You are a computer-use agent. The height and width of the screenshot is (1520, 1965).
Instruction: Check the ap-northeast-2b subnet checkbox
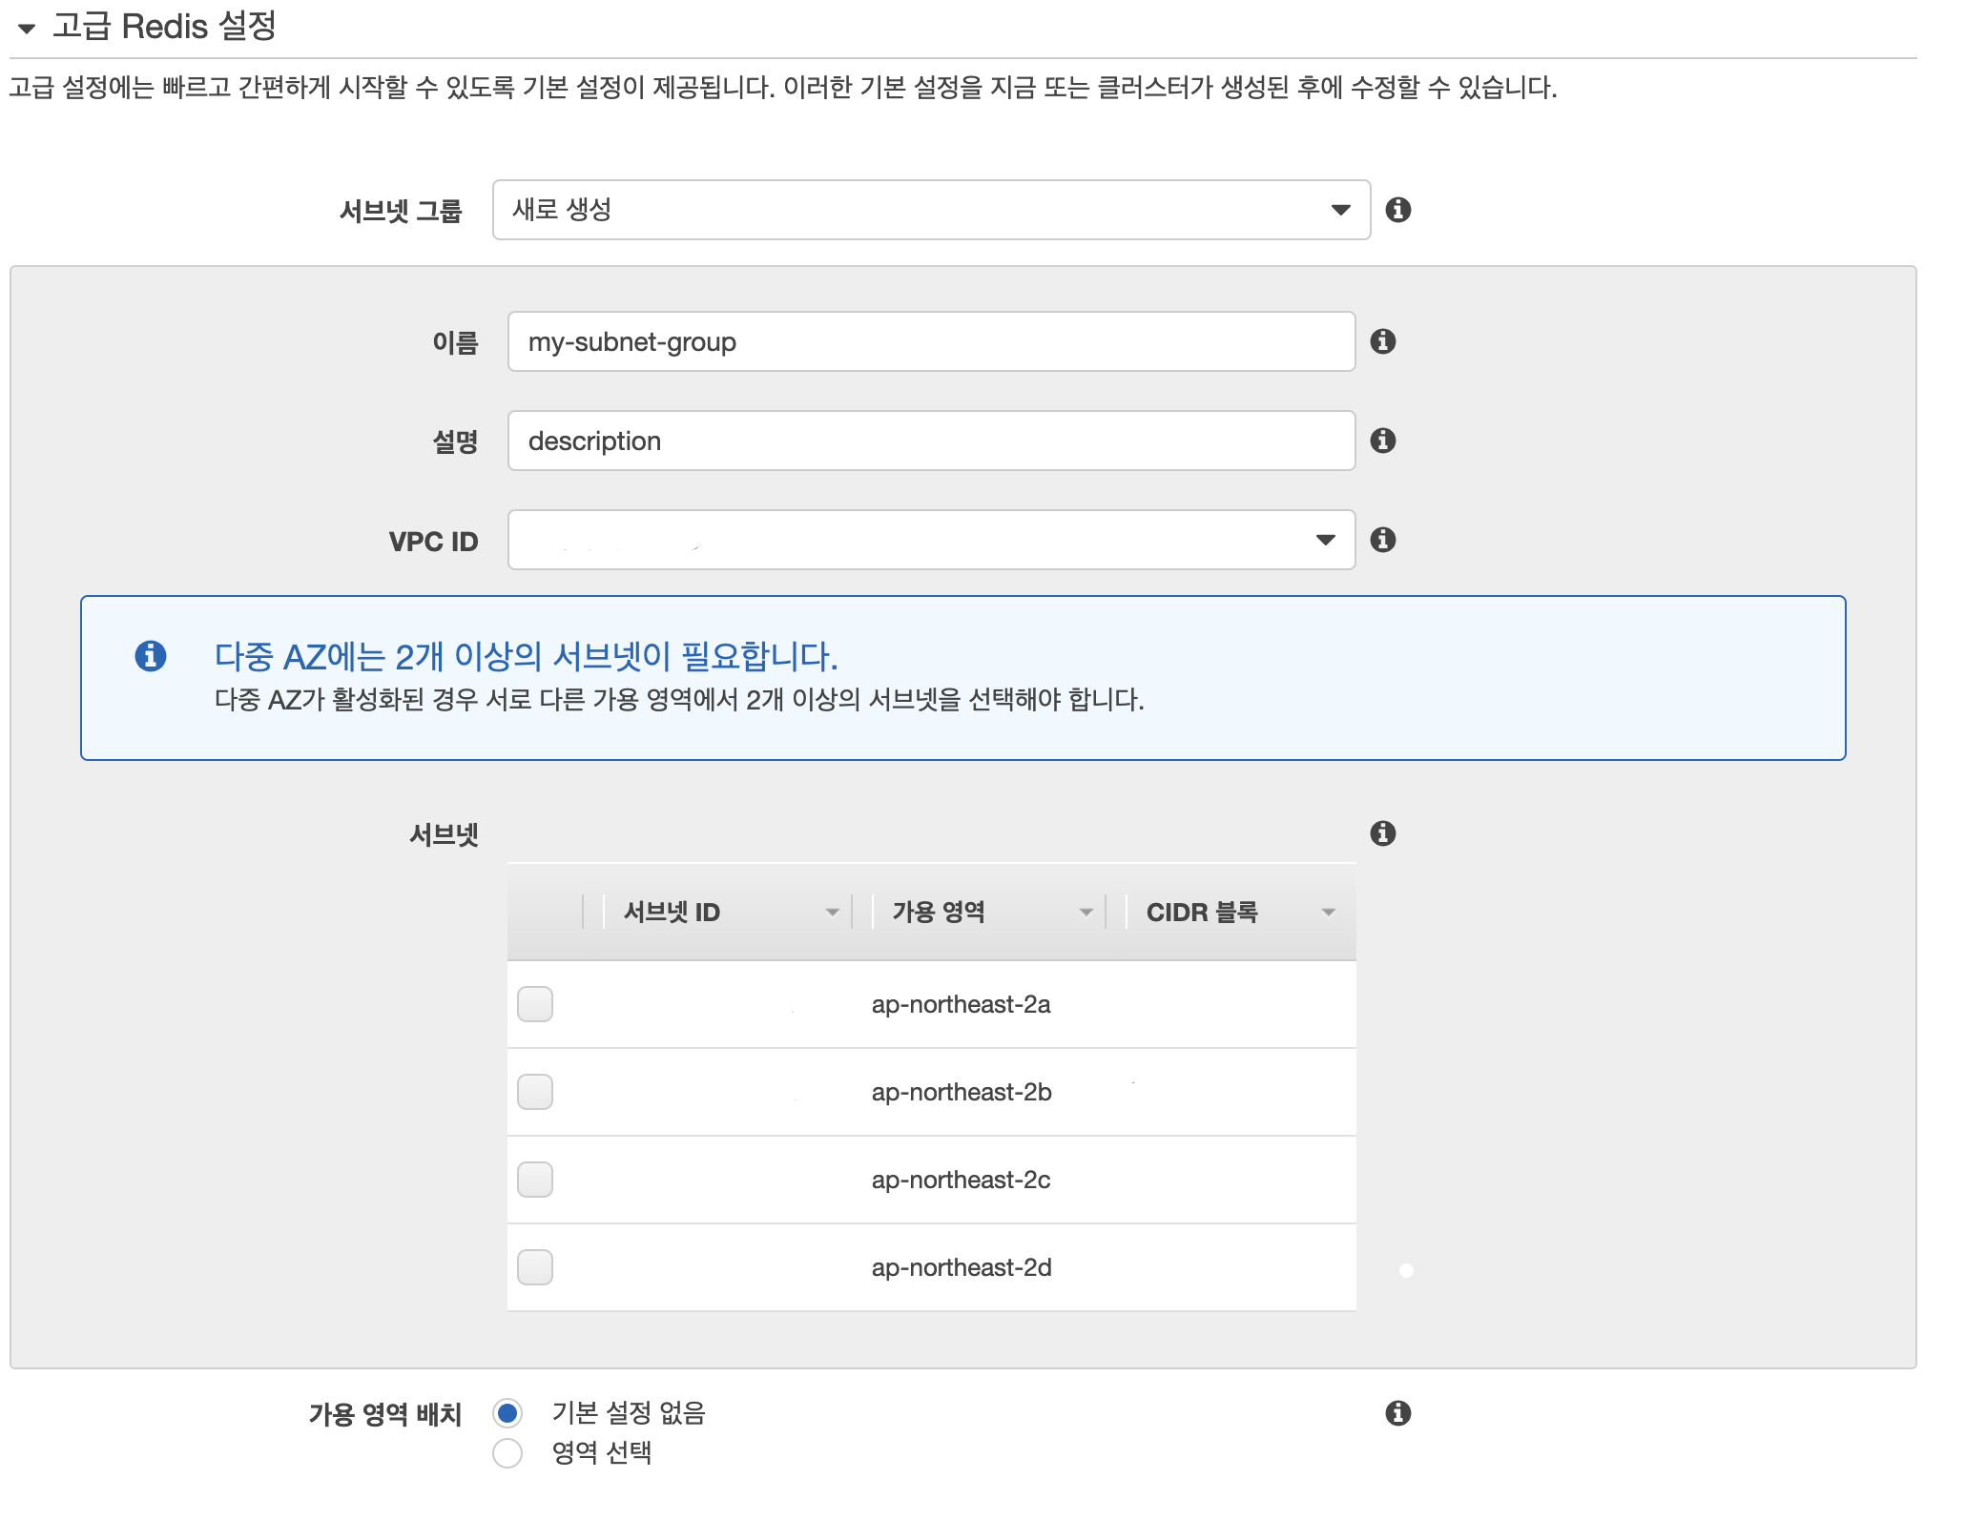(x=535, y=1092)
